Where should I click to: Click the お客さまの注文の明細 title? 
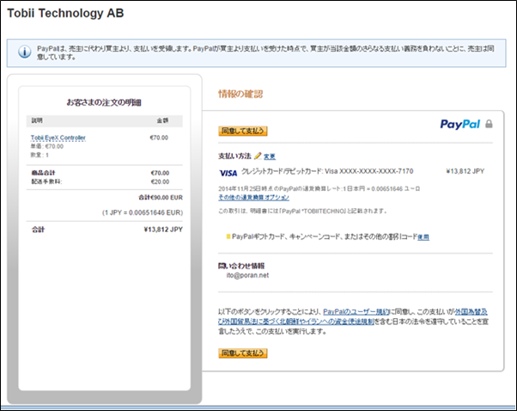104,102
